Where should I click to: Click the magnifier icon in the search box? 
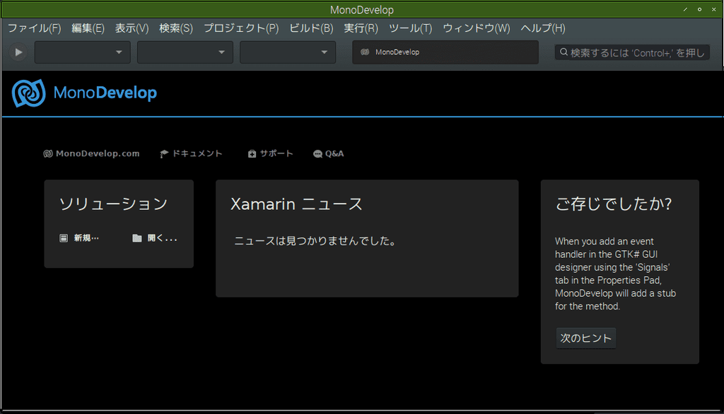(x=564, y=52)
